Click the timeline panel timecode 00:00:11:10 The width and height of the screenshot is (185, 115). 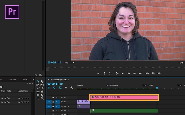tap(55, 84)
